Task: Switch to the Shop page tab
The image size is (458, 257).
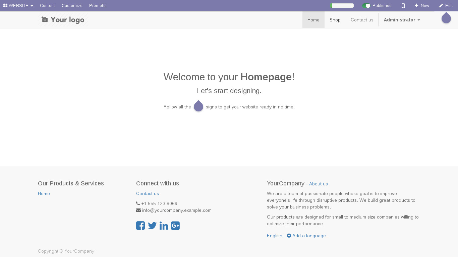Action: coord(335,20)
